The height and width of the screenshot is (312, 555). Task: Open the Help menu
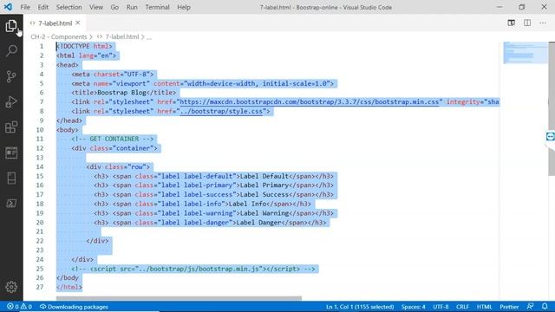184,7
